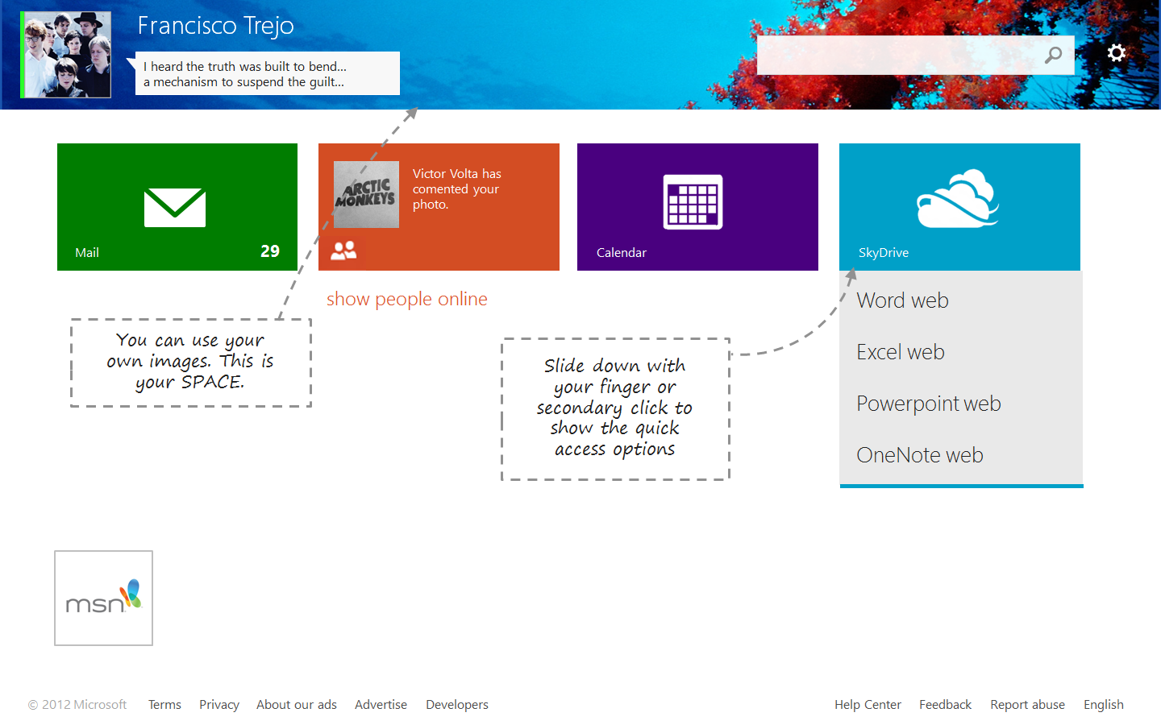This screenshot has height=725, width=1161.
Task: Open Excel web from SkyDrive menu
Action: click(901, 352)
